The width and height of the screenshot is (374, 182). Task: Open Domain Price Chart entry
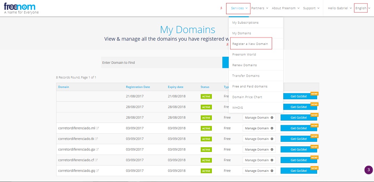tap(256, 97)
